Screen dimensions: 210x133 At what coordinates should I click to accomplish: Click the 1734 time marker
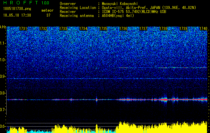(83, 29)
